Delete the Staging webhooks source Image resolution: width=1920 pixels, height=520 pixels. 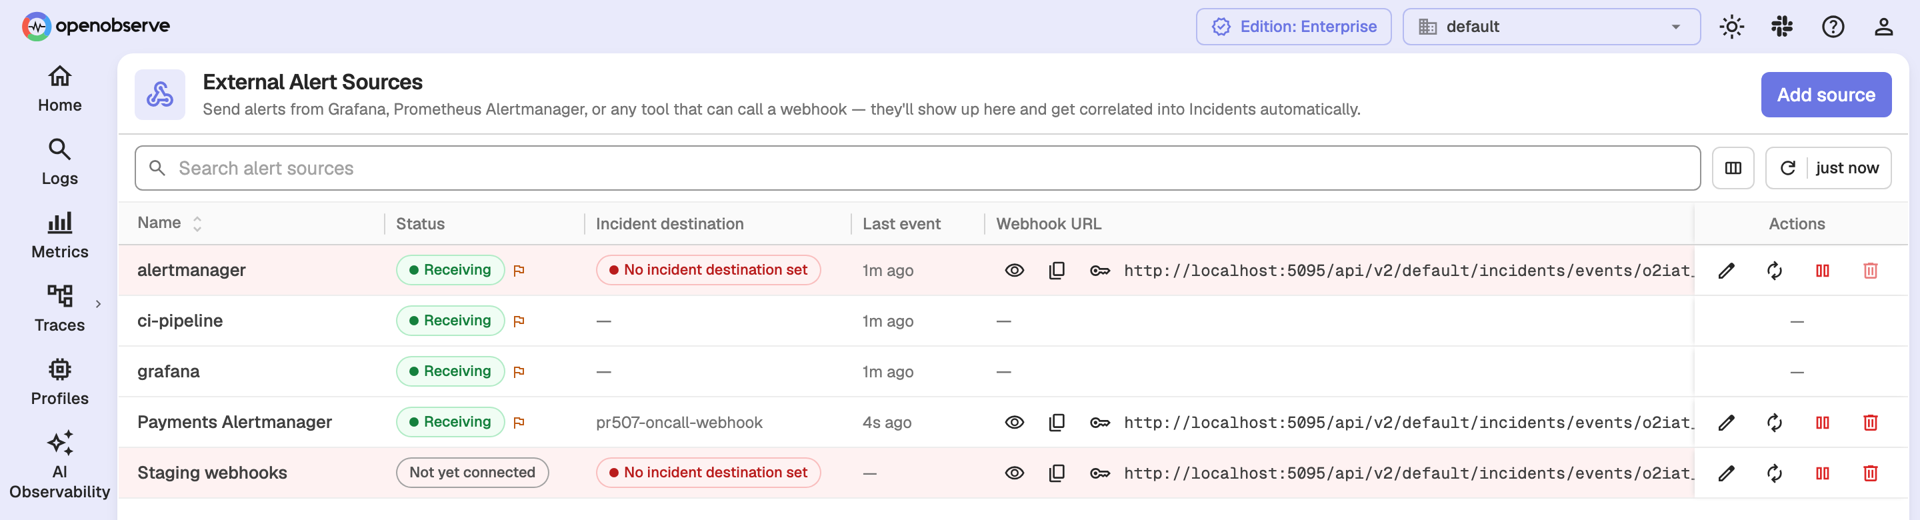pyautogui.click(x=1870, y=473)
